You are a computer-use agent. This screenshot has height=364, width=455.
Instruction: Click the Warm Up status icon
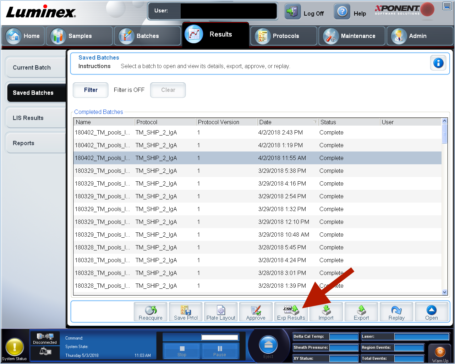tap(440, 351)
